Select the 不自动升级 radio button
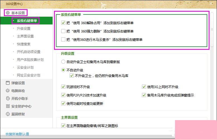217x139 pixels. click(x=63, y=70)
